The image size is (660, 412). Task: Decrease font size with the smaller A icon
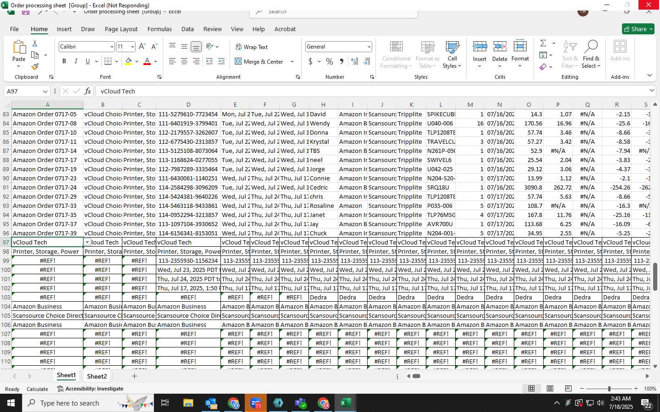(154, 47)
